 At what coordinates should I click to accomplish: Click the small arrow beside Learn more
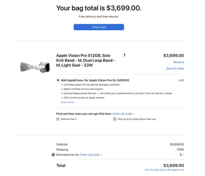(x=74, y=102)
